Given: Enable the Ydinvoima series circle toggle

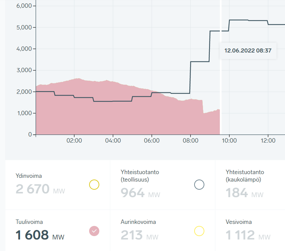Looking at the screenshot, I should [x=94, y=185].
